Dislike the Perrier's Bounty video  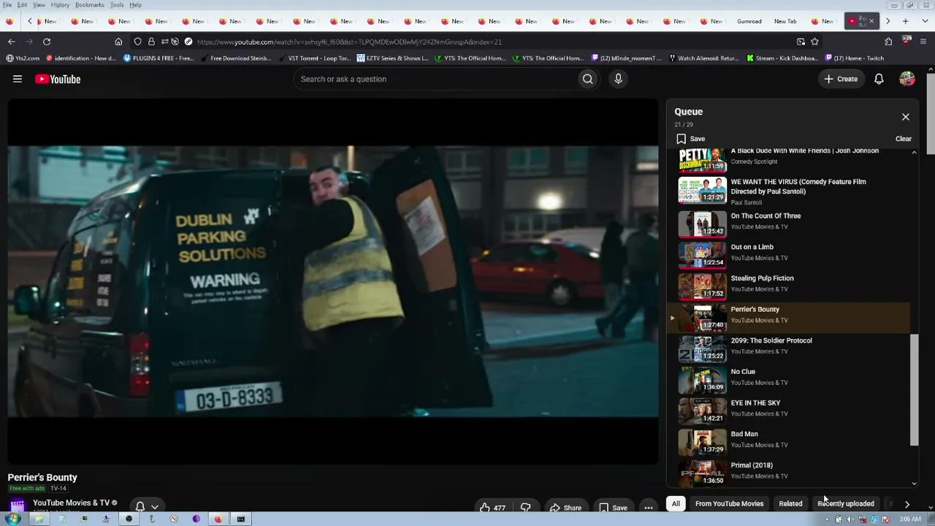(x=525, y=508)
